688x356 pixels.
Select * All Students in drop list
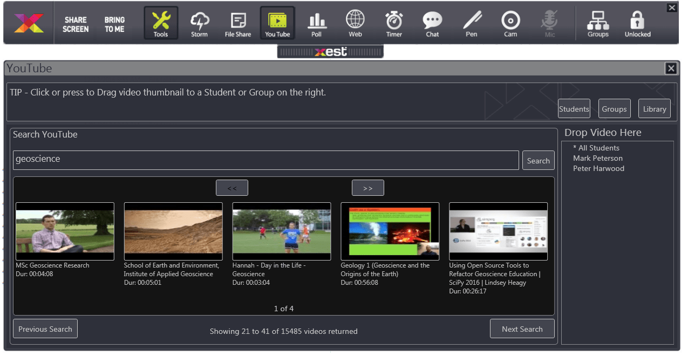[596, 148]
